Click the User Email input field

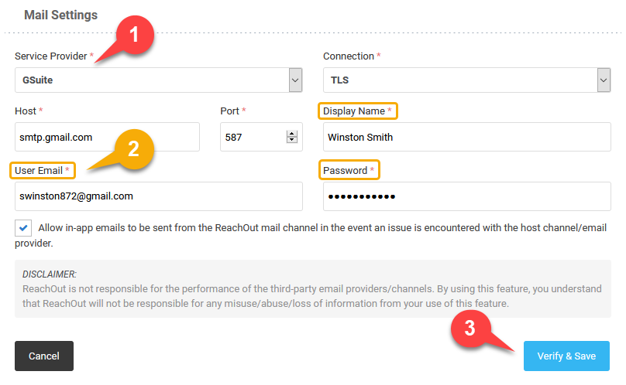(x=159, y=196)
